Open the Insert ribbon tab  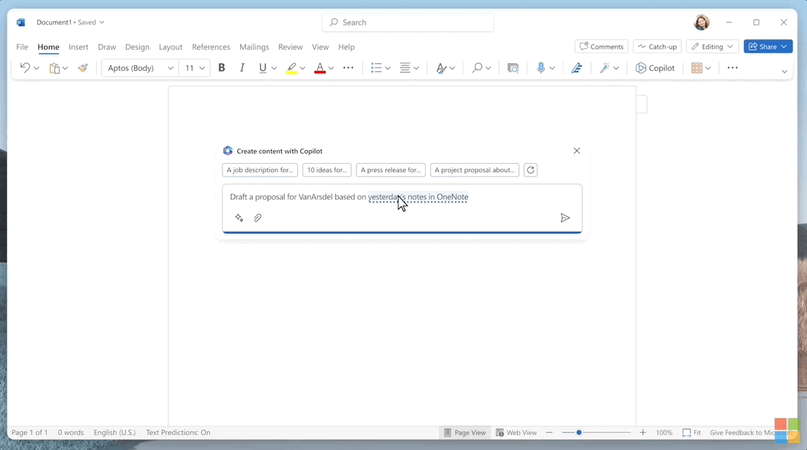click(x=78, y=47)
